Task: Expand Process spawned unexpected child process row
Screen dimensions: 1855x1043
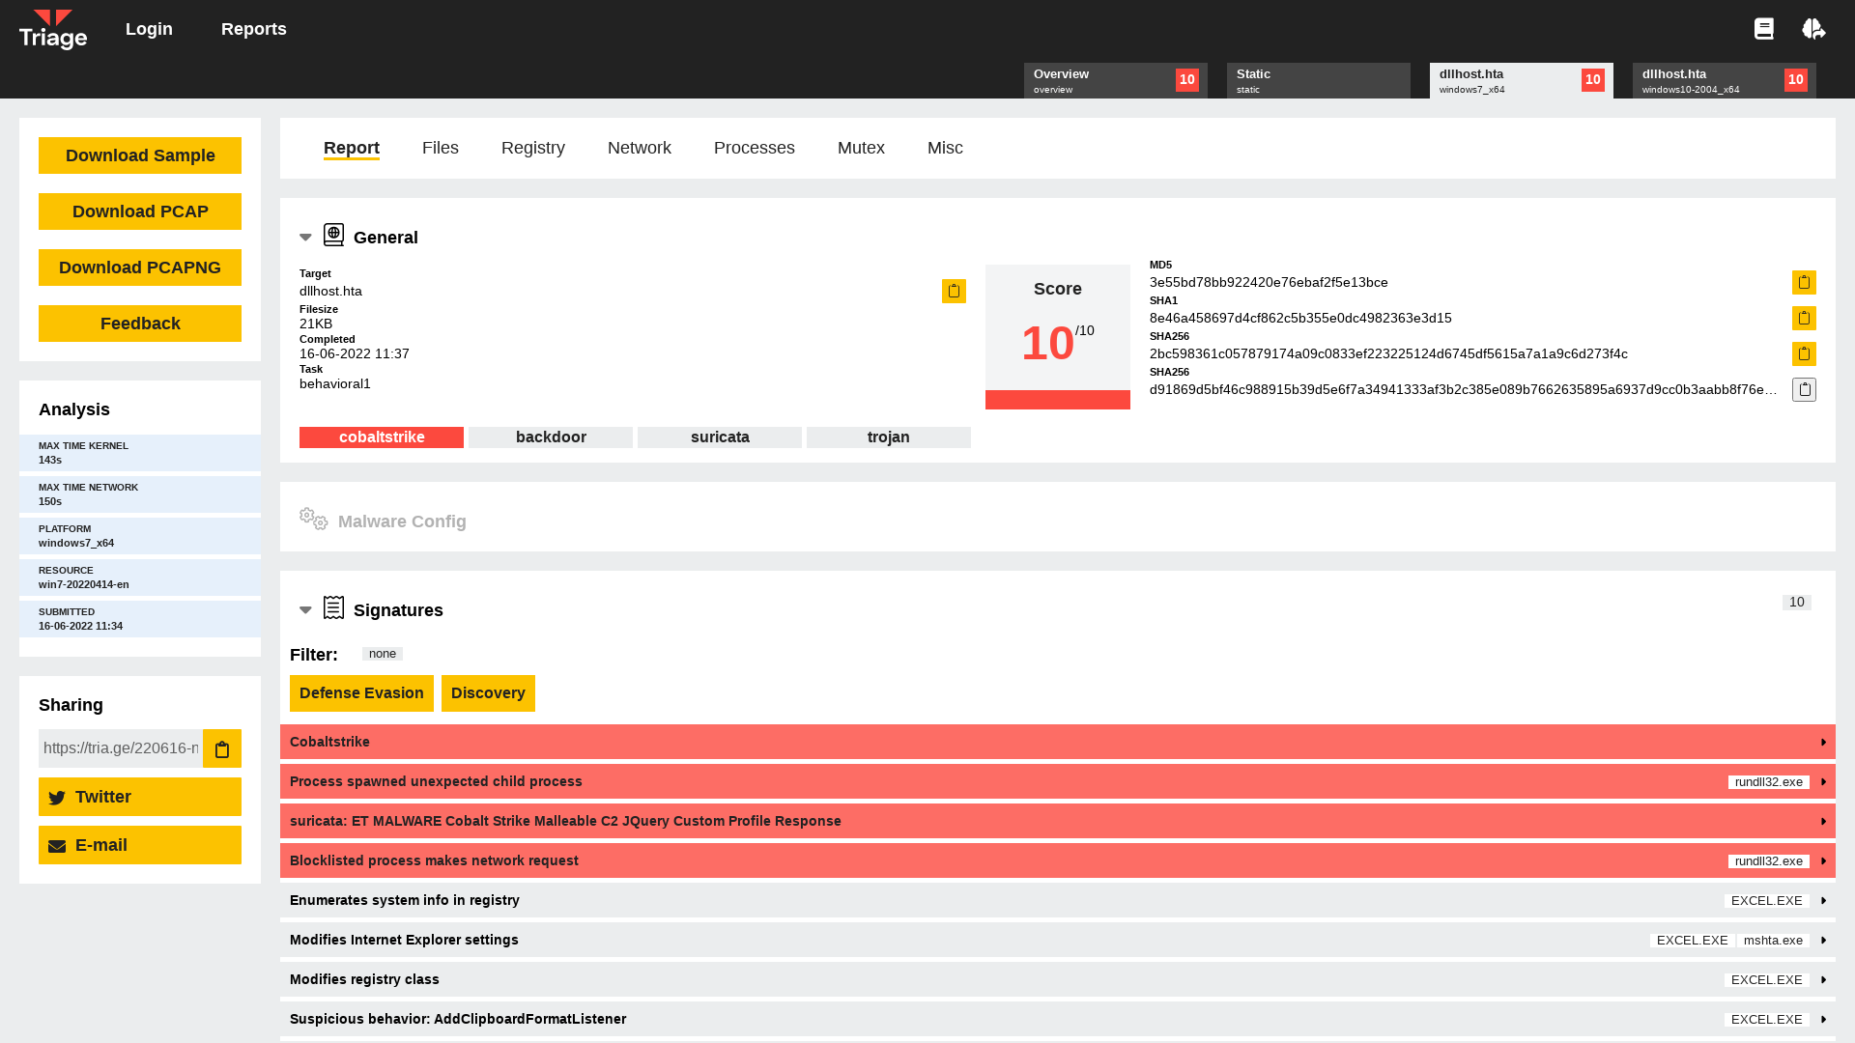Action: pos(1058,781)
